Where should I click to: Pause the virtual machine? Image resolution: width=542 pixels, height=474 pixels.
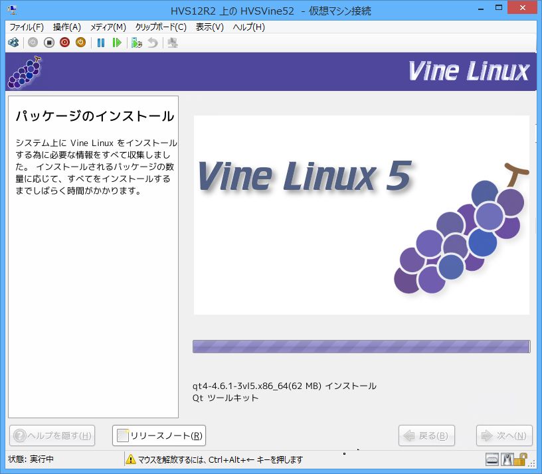tap(101, 42)
